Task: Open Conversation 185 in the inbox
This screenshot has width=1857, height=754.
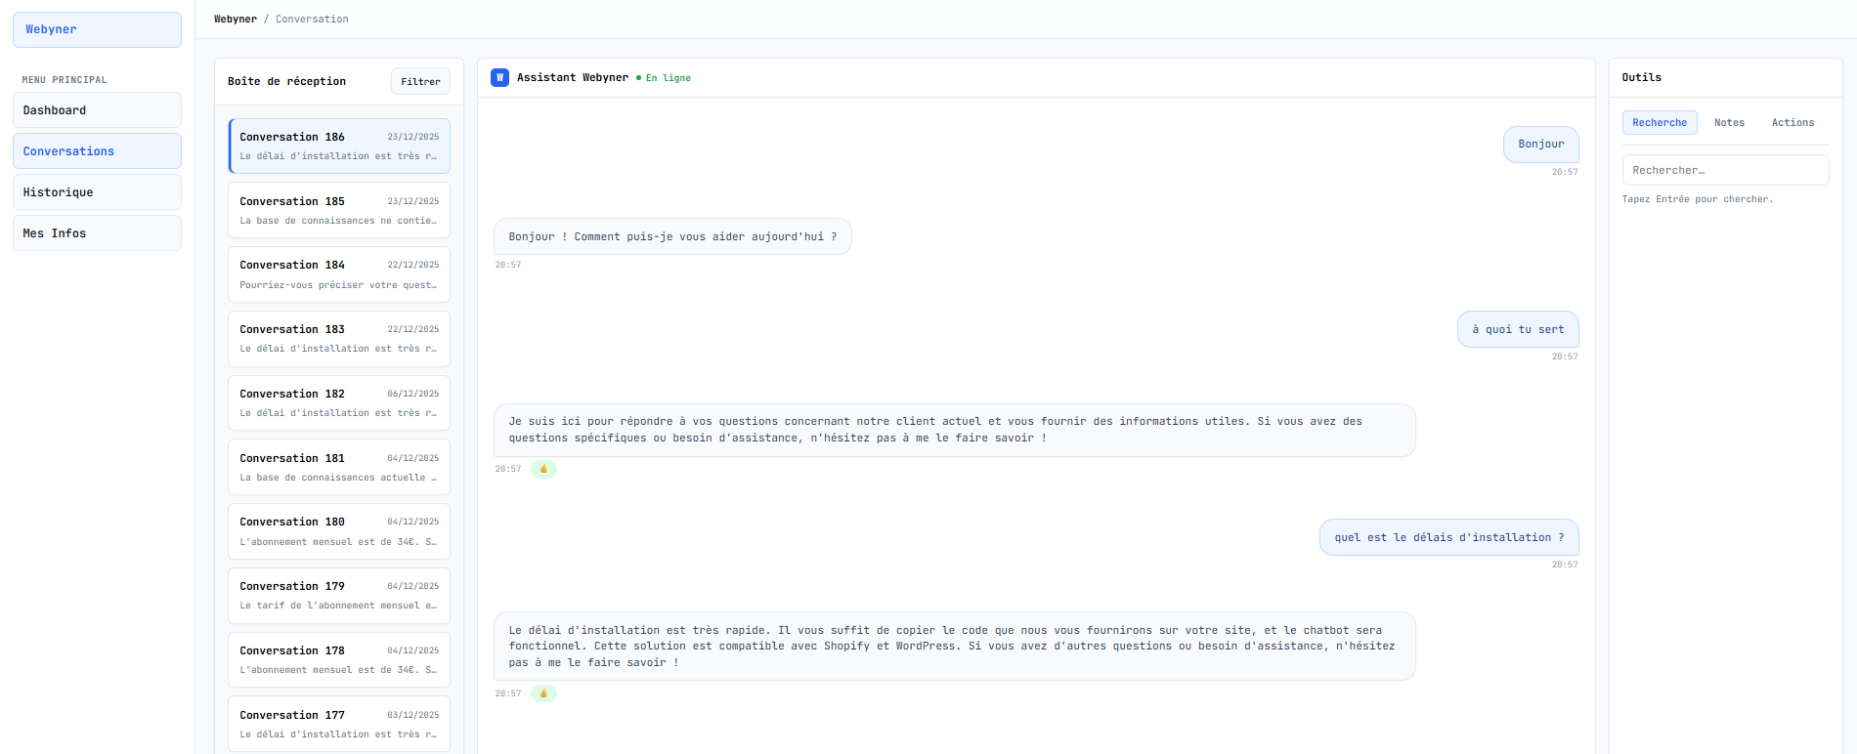Action: tap(338, 210)
